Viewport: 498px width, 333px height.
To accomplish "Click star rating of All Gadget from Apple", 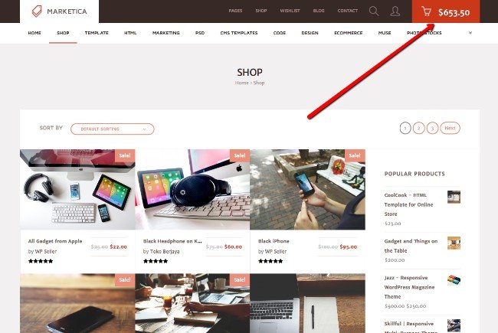I will pyautogui.click(x=41, y=261).
